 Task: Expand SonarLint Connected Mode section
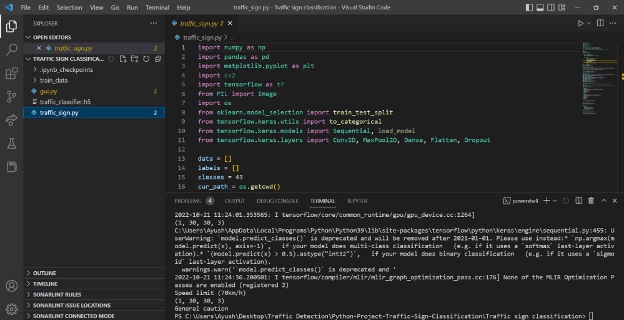pos(94,316)
